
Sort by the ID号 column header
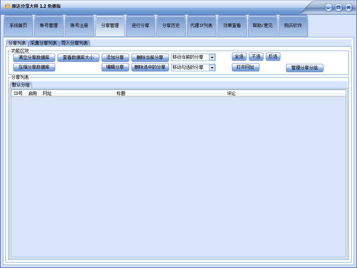[x=18, y=93]
